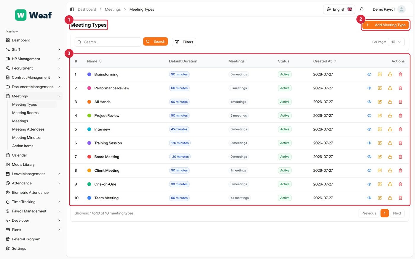Edit the Training Session meeting type
Viewport: 415px width, 259px height.
click(x=380, y=143)
